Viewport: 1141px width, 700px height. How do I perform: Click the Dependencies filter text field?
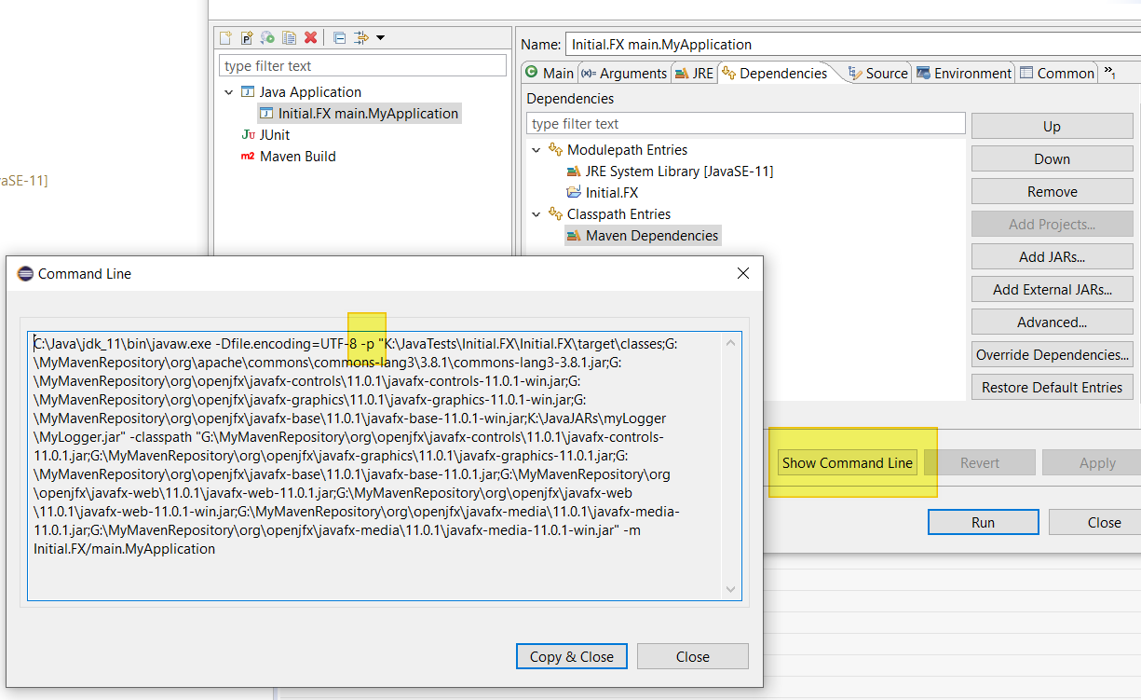[745, 124]
